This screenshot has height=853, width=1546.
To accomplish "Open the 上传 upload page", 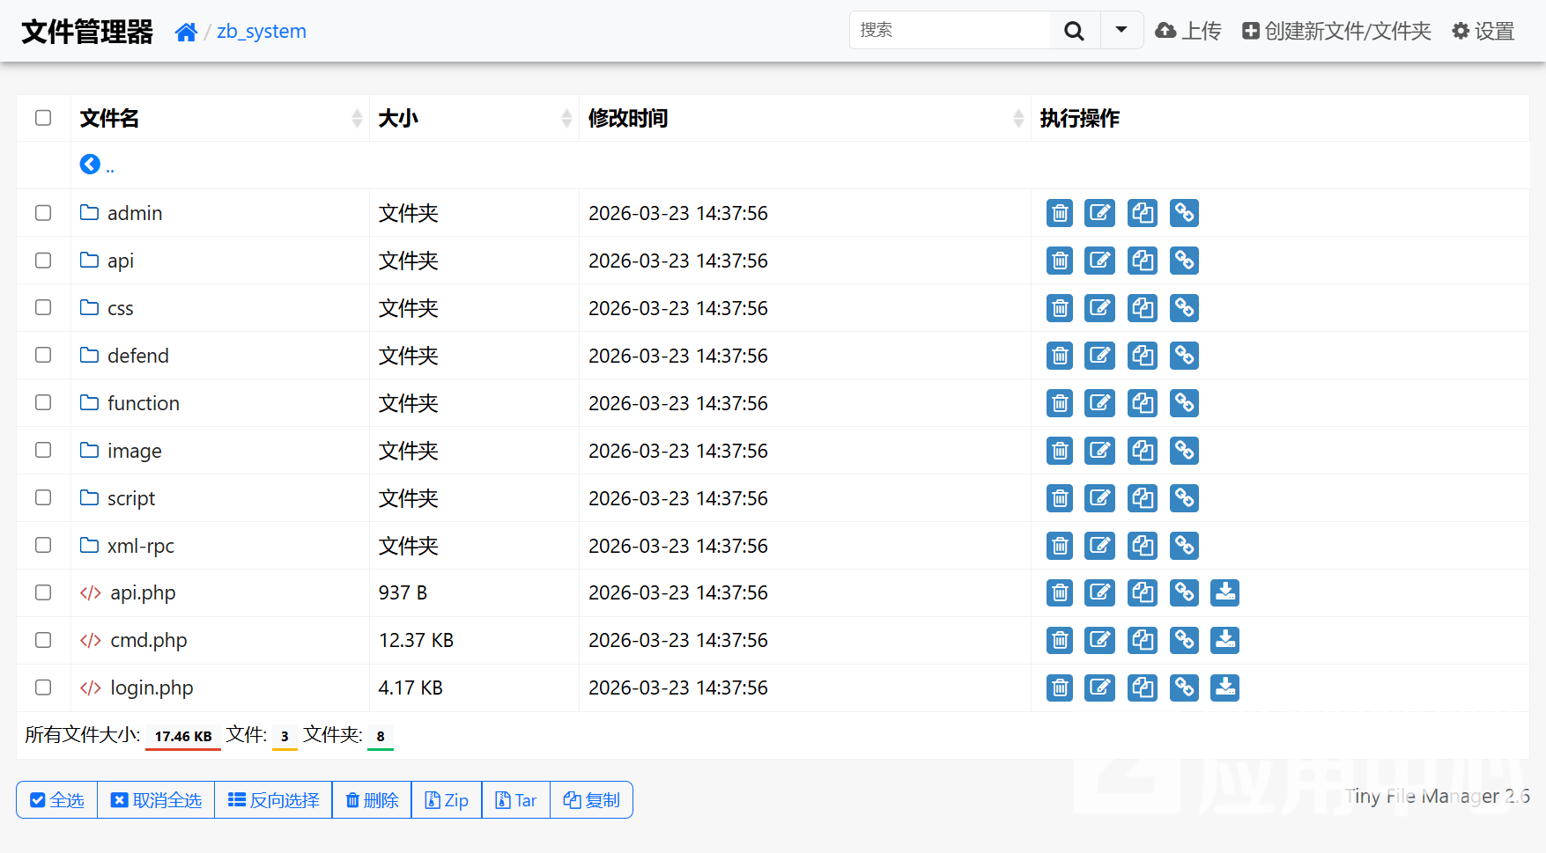I will tap(1188, 31).
